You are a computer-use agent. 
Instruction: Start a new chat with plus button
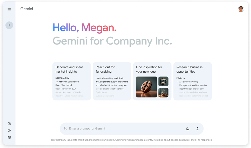[9, 25]
